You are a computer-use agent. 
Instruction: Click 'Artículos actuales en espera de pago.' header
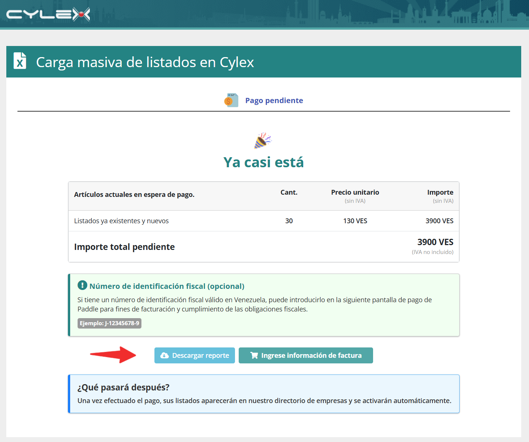click(x=134, y=195)
